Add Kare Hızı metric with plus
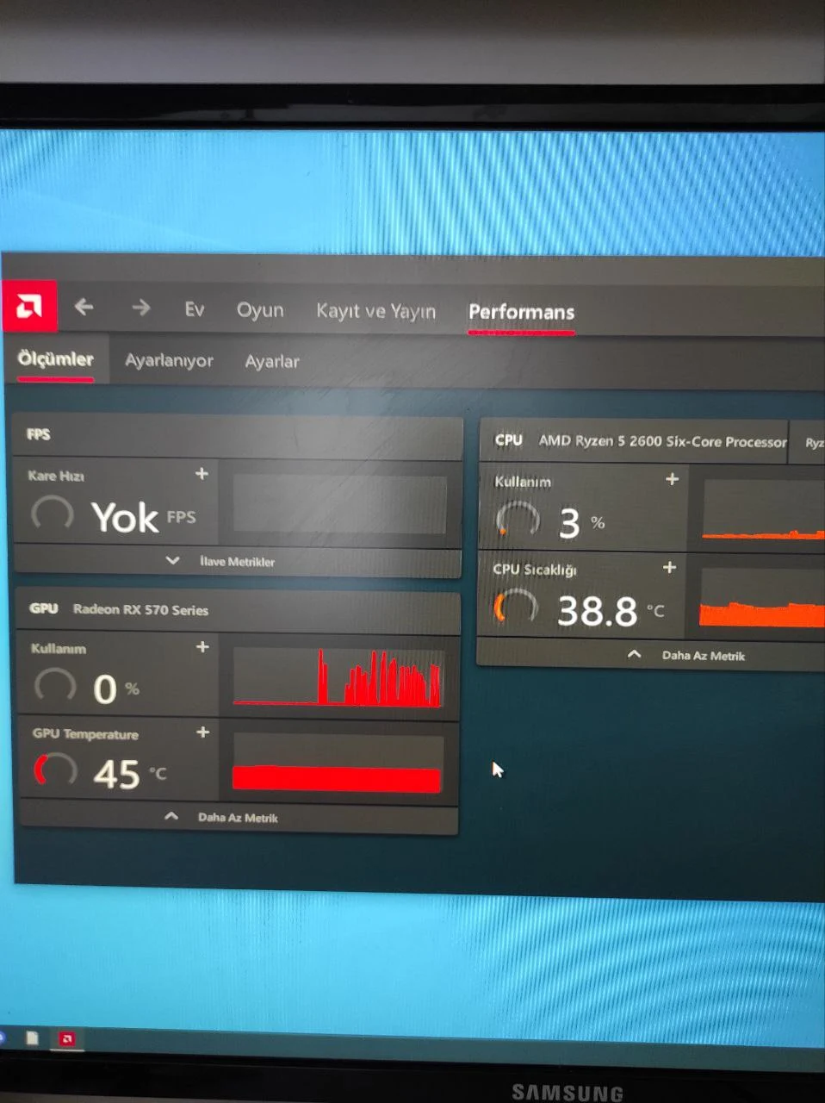This screenshot has width=825, height=1103. (202, 473)
